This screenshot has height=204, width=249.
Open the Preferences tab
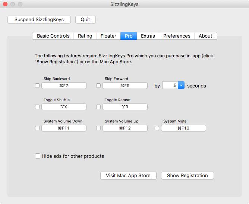177,36
